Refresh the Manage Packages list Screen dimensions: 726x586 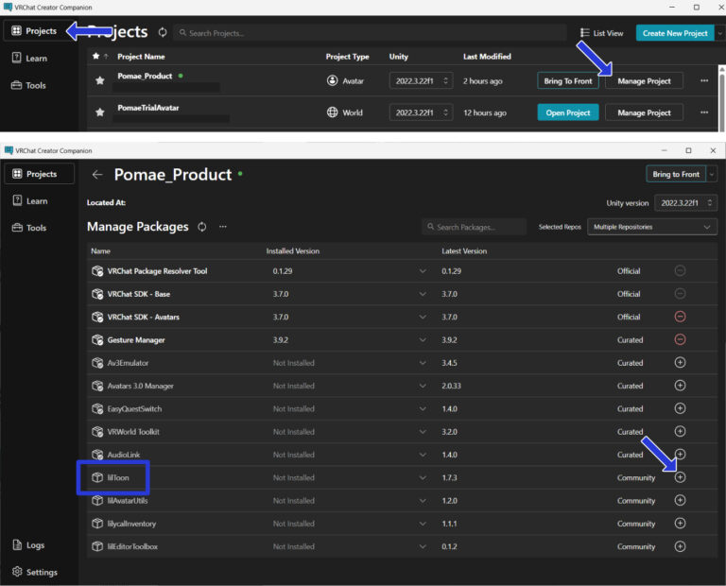(x=201, y=227)
